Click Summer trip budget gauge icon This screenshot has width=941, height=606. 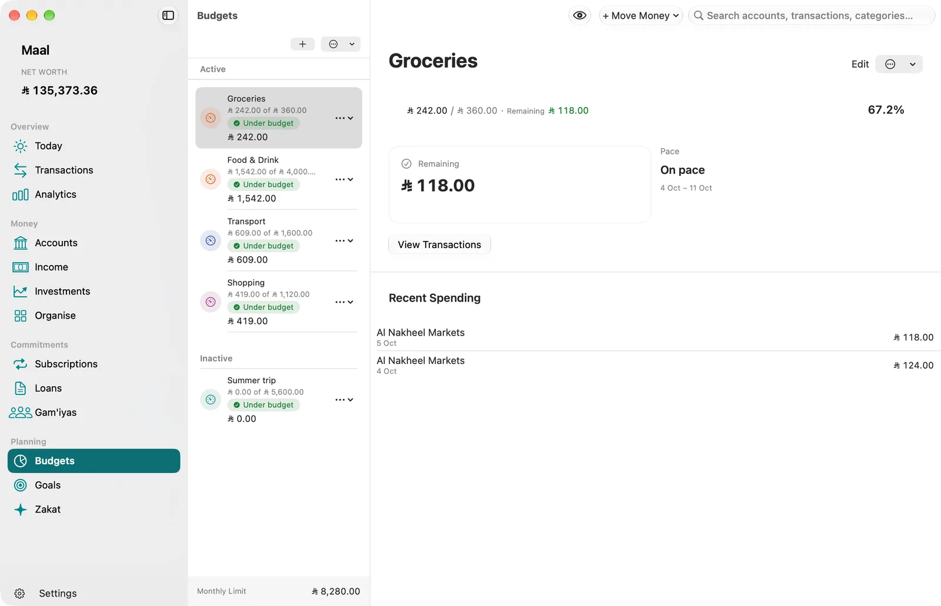pos(211,400)
